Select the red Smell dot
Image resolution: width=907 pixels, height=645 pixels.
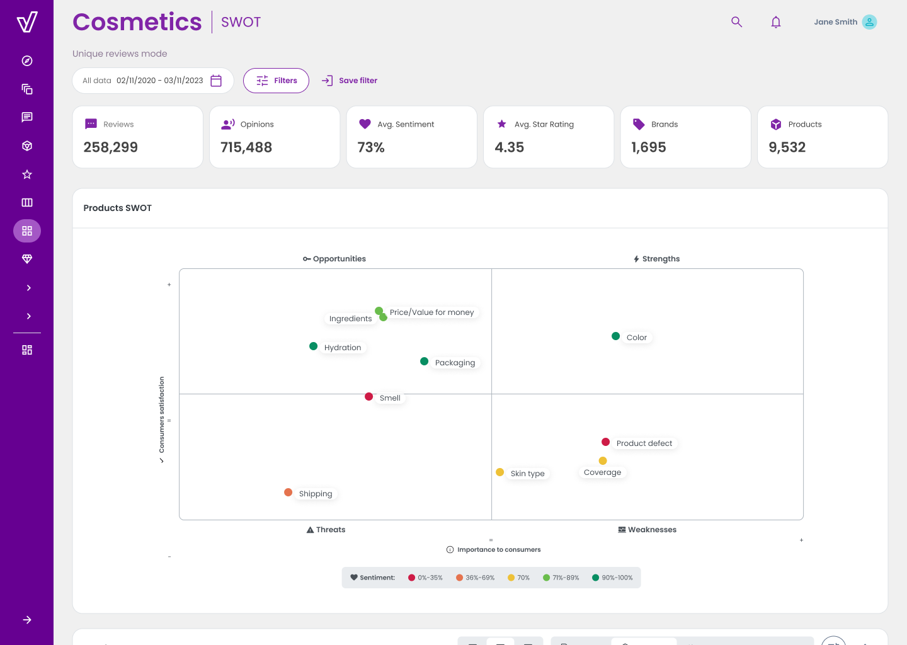pyautogui.click(x=369, y=397)
